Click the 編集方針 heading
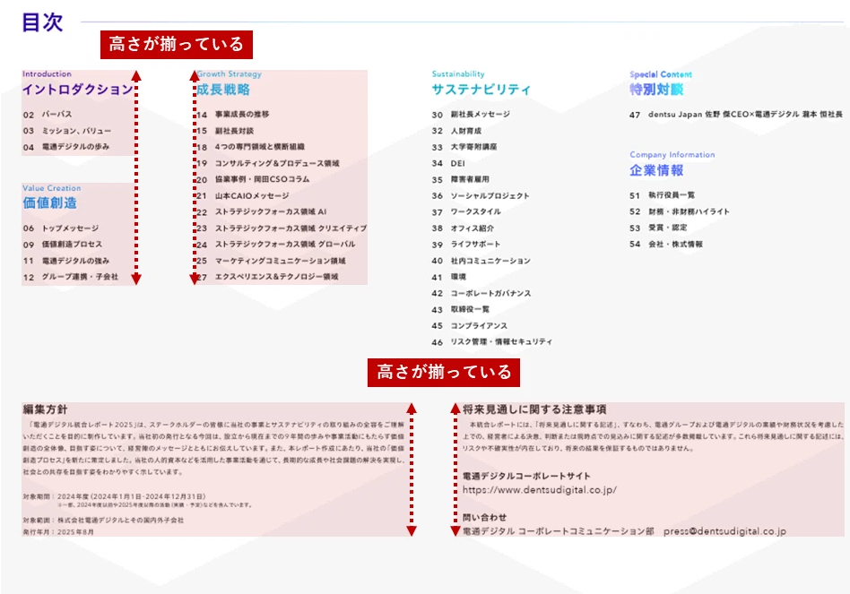The width and height of the screenshot is (850, 594). click(x=45, y=409)
